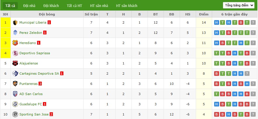This screenshot has width=258, height=119.
Task: Click the Herediano team crest
Action: [15, 43]
